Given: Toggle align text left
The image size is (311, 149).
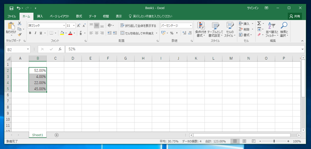Looking at the screenshot, I should pyautogui.click(x=91, y=33).
